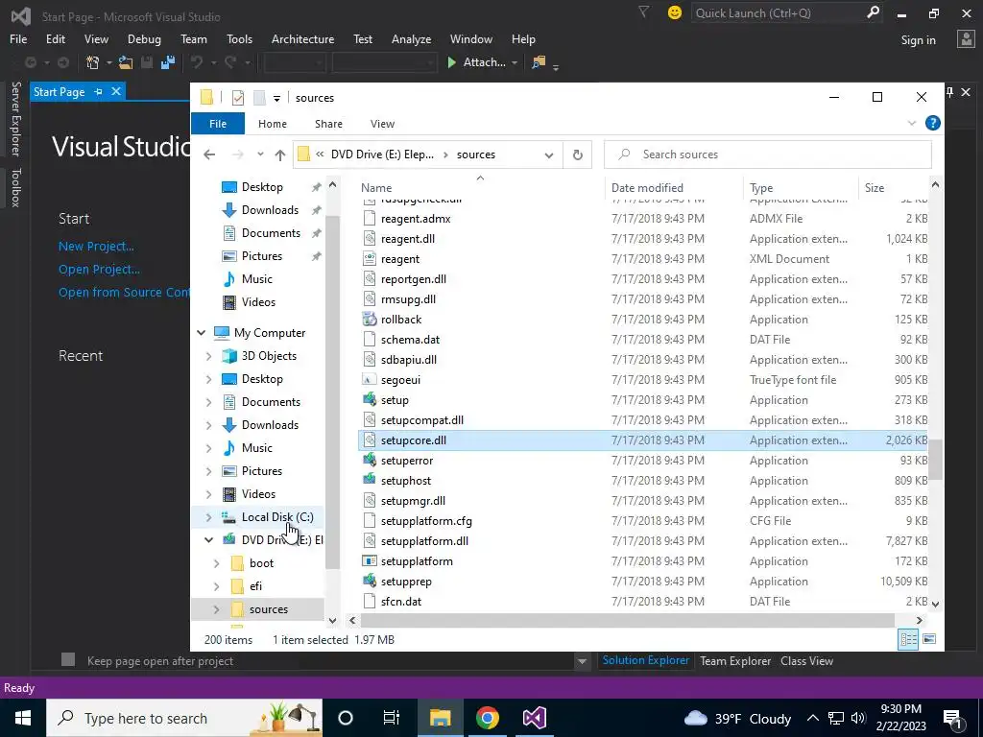Click the Cortana circle icon
The width and height of the screenshot is (983, 737).
(346, 718)
